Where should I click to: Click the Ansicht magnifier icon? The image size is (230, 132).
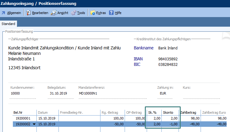(54, 13)
